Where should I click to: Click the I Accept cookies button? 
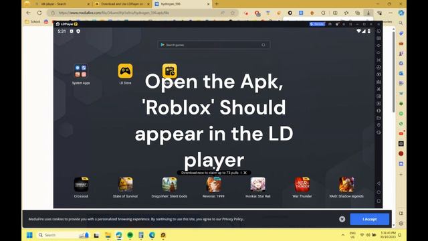(x=370, y=219)
